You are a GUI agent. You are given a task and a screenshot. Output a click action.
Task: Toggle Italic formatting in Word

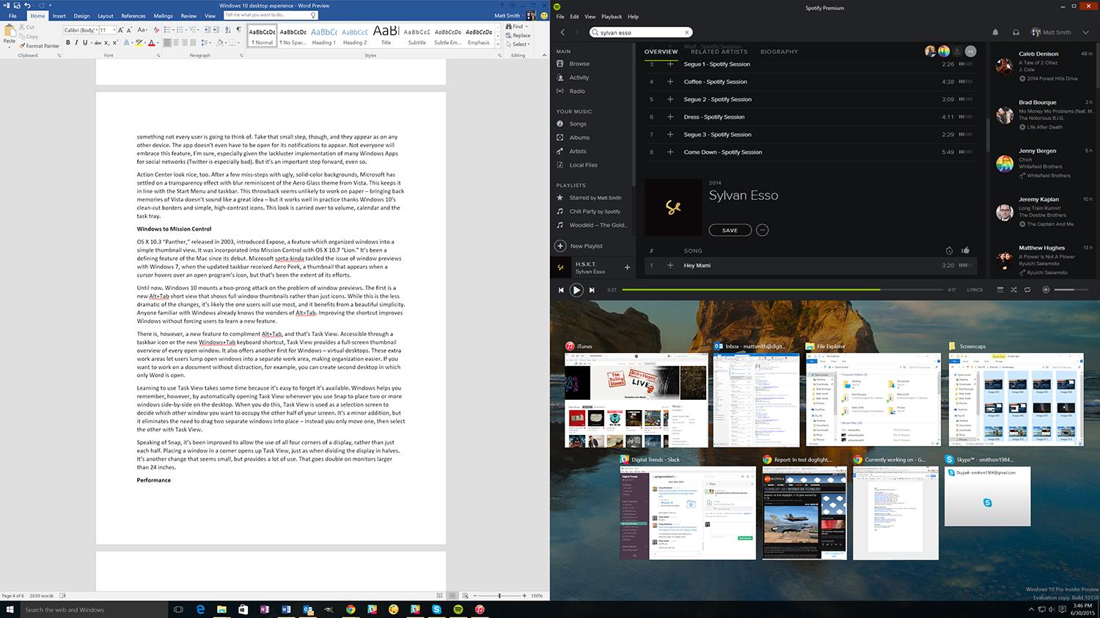[x=76, y=42]
